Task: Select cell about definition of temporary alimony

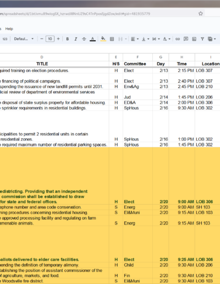Action: point(54,265)
